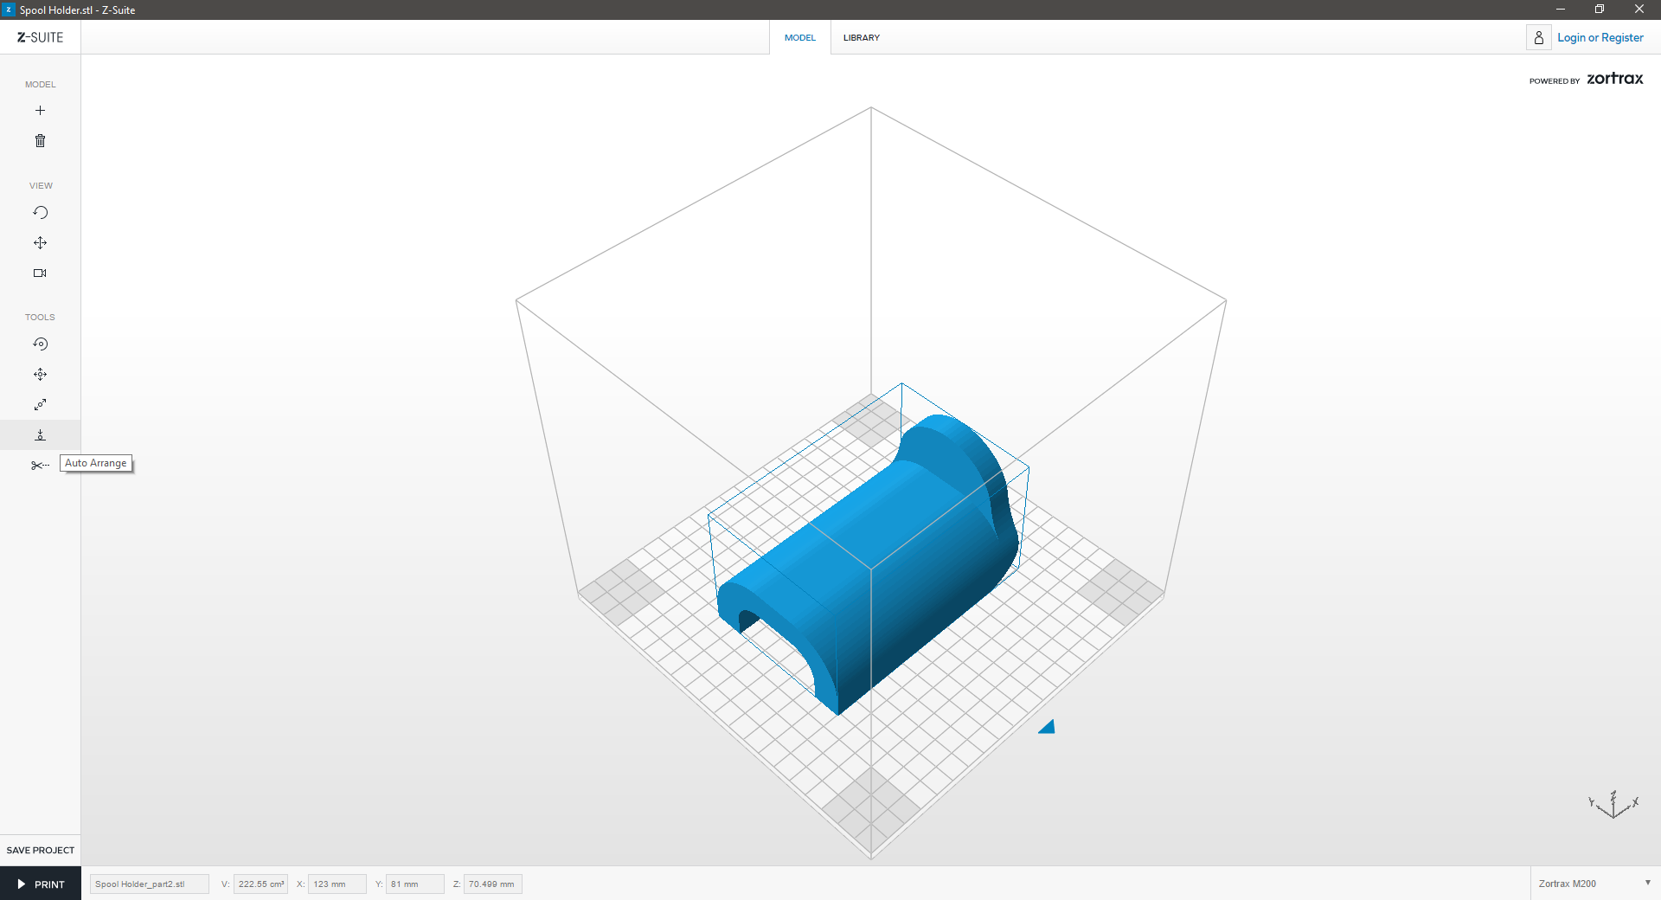Click the Spool Holder_part2.stl name field
Viewport: 1661px width, 900px height.
pyautogui.click(x=149, y=884)
